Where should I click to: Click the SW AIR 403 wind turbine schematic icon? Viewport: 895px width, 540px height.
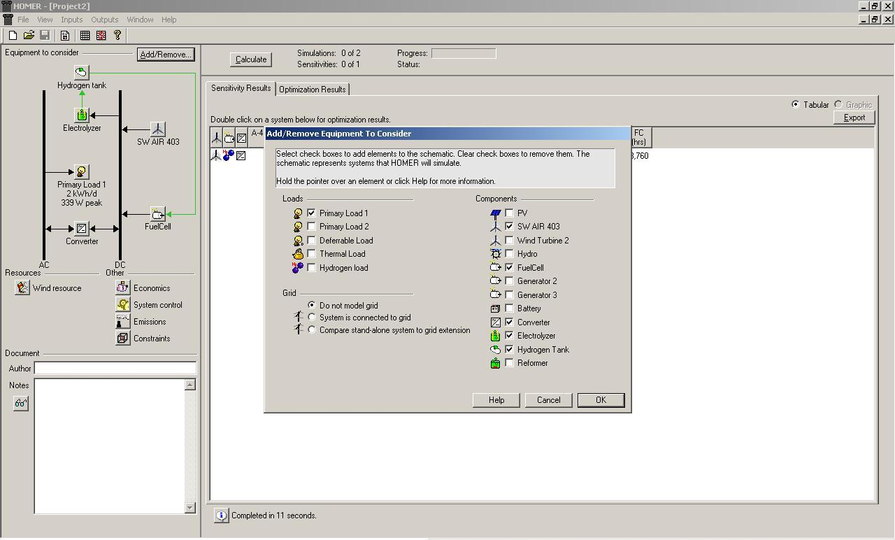coord(158,129)
